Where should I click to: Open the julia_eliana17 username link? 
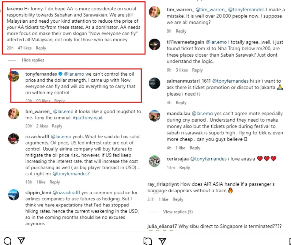162,227
